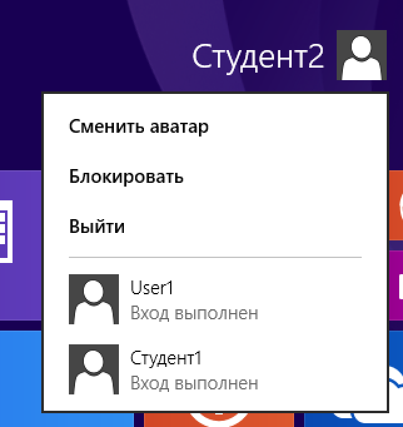The height and width of the screenshot is (427, 403).
Task: Click the Студент2 account avatar picture
Action: pos(361,55)
